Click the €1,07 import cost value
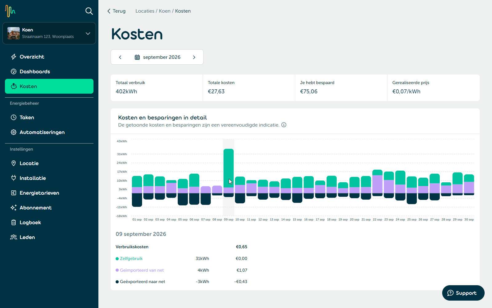 coord(242,270)
